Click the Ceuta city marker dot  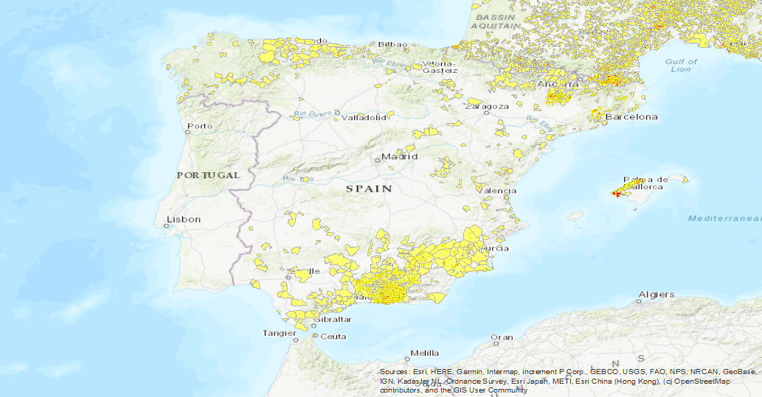point(316,336)
